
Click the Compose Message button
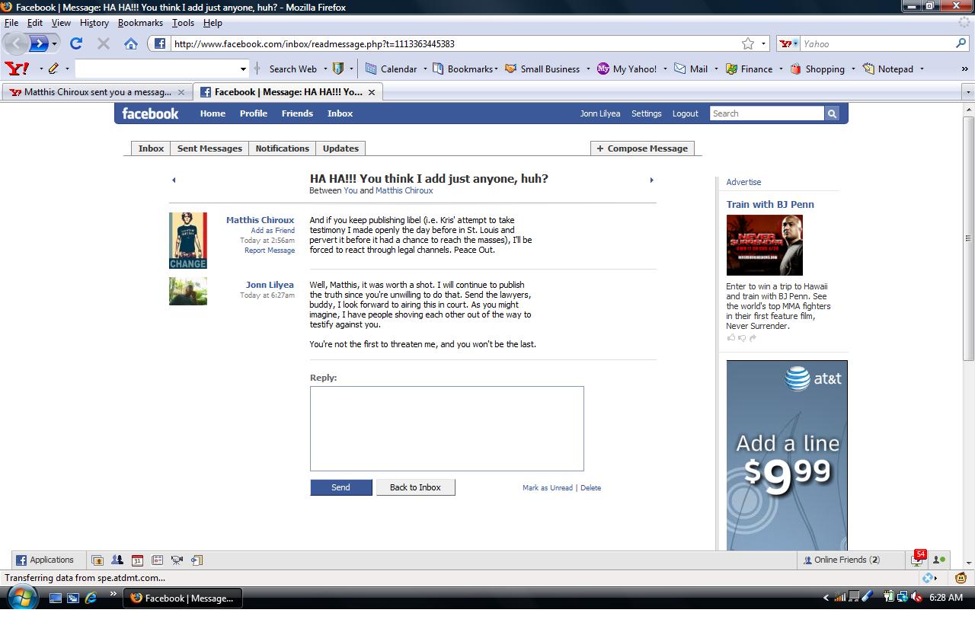[642, 148]
